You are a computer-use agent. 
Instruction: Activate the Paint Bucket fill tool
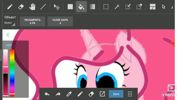(x=81, y=7)
